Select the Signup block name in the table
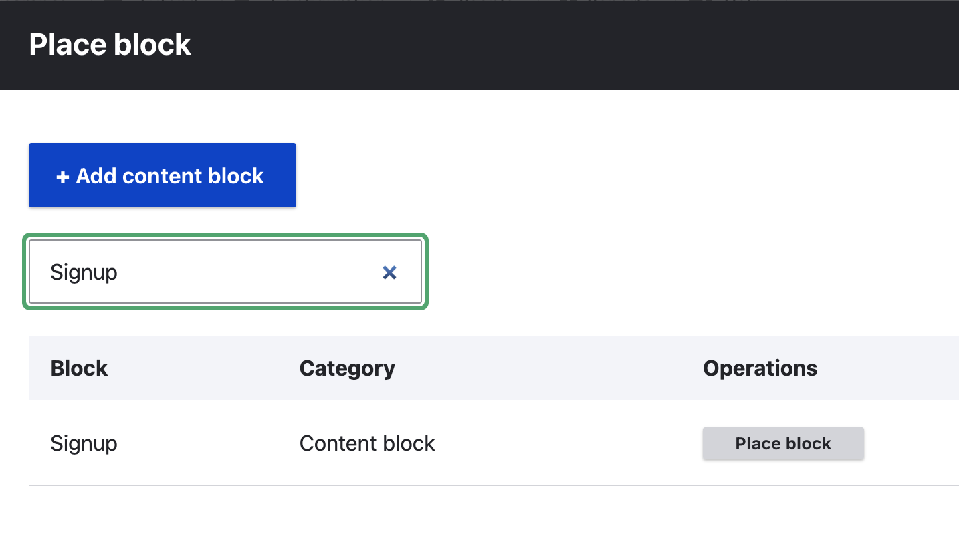959x539 pixels. tap(84, 443)
